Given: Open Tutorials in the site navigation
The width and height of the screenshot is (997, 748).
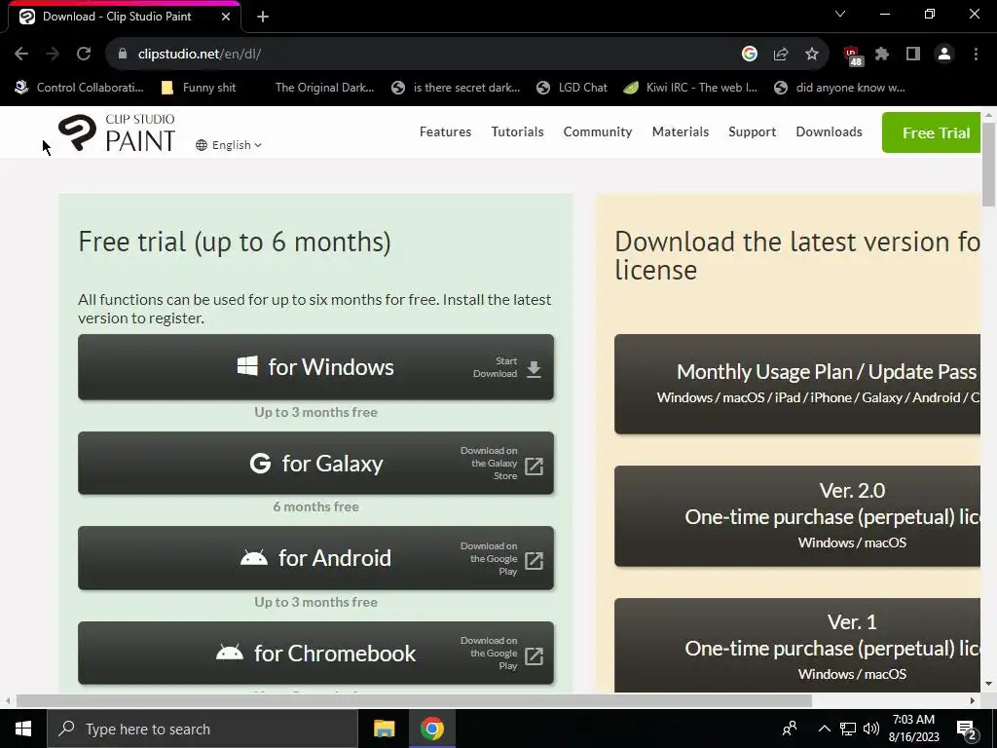Looking at the screenshot, I should tap(518, 131).
